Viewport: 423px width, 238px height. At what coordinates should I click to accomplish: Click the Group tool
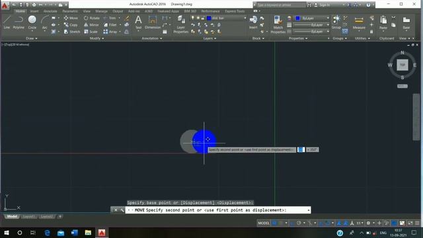point(336,22)
